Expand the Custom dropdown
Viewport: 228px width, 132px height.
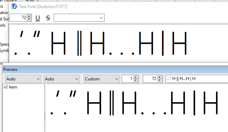coord(102,79)
